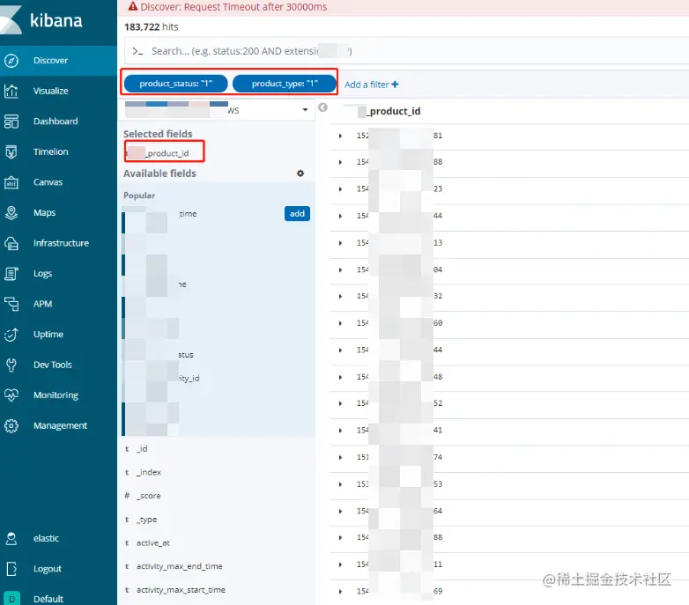Click the plus icon beside Add a filter
This screenshot has height=605, width=689.
pos(395,85)
